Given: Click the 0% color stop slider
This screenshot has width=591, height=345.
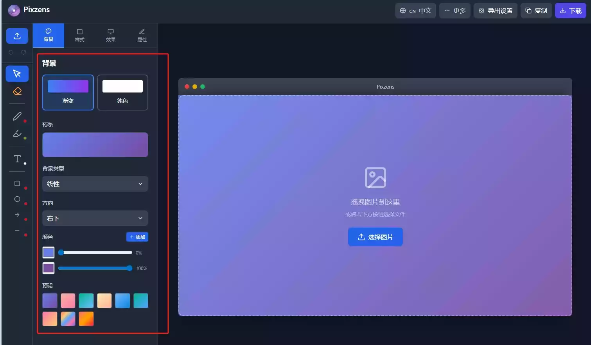Looking at the screenshot, I should point(95,253).
